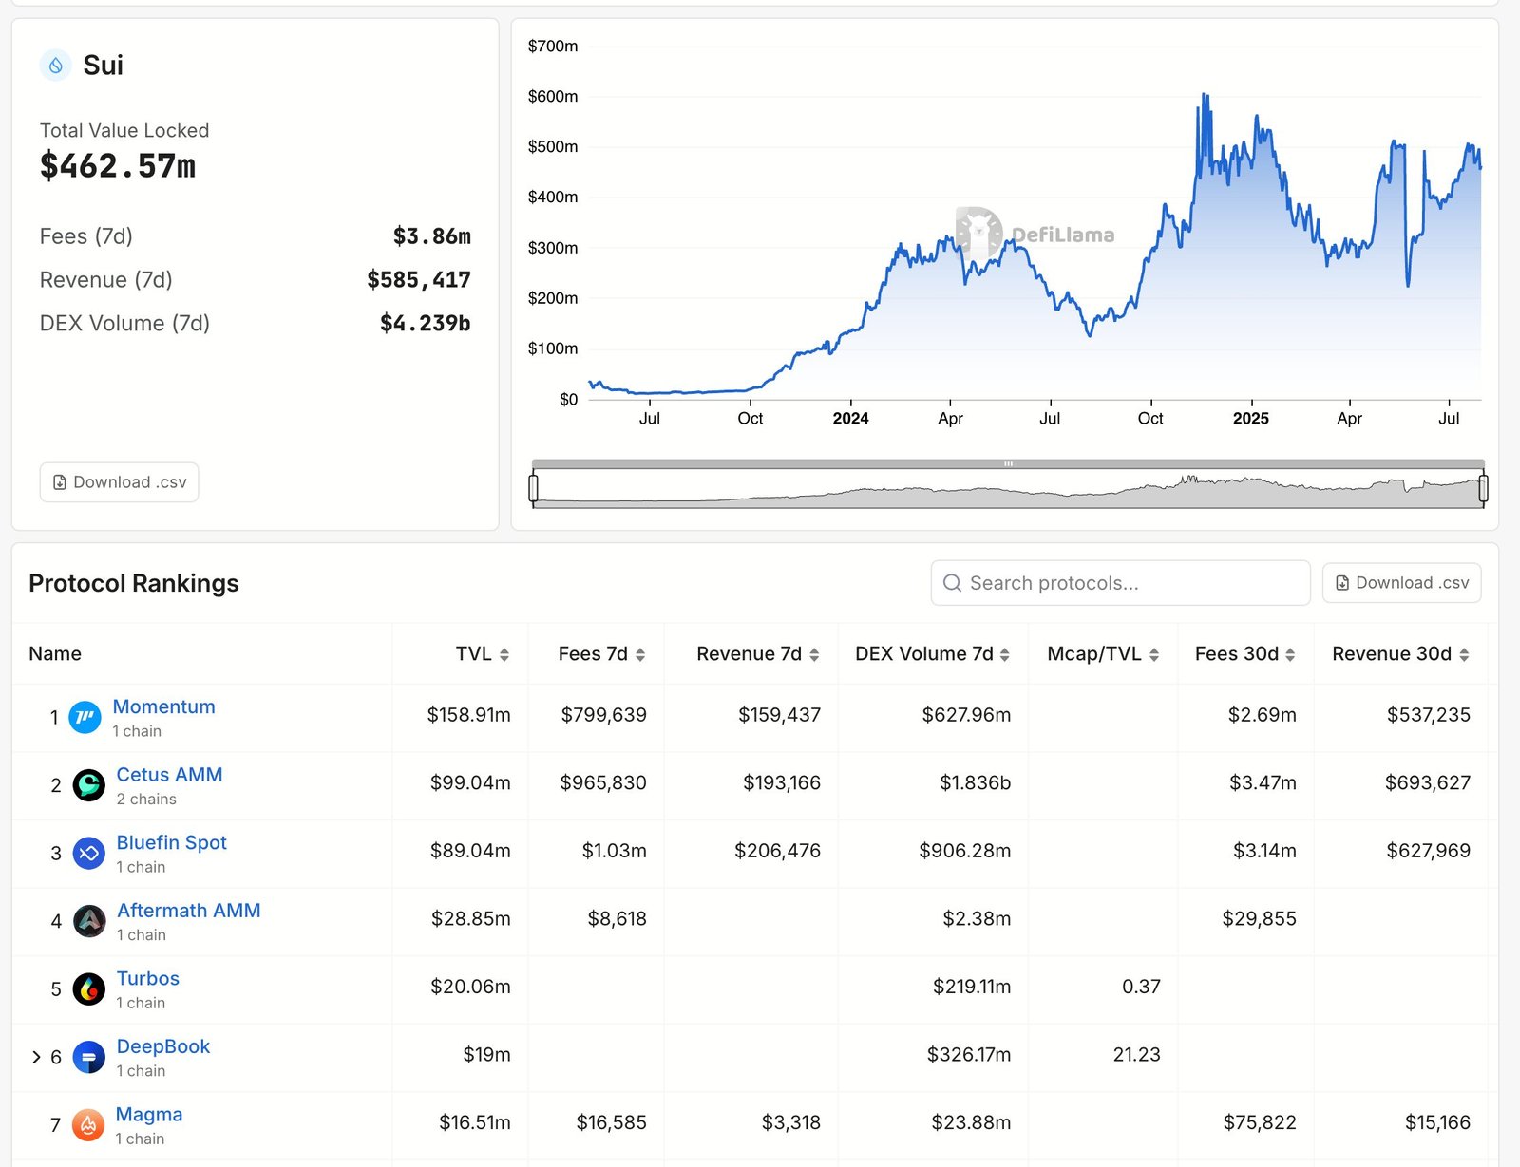Screen dimensions: 1520x1167
Task: Focus the Search protocols input field
Action: [x=1121, y=583]
